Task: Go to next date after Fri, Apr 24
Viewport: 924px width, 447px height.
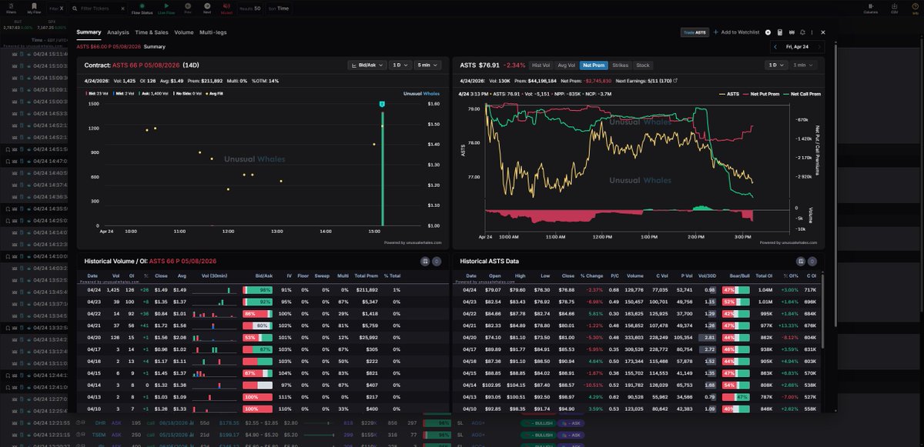Action: [819, 47]
